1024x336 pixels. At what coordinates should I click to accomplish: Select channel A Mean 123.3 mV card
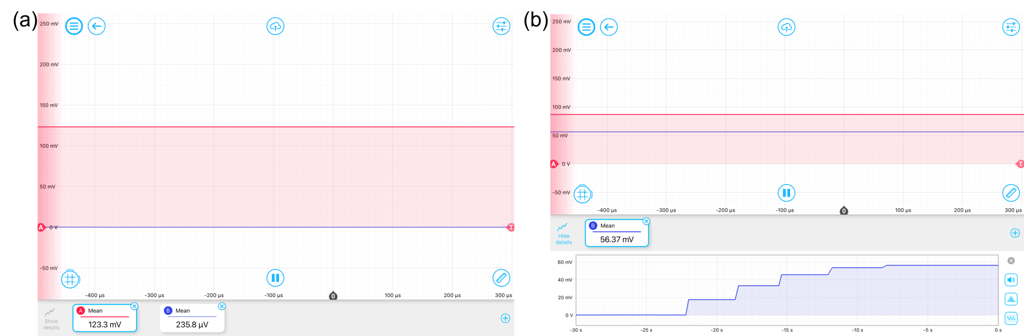[x=104, y=319]
